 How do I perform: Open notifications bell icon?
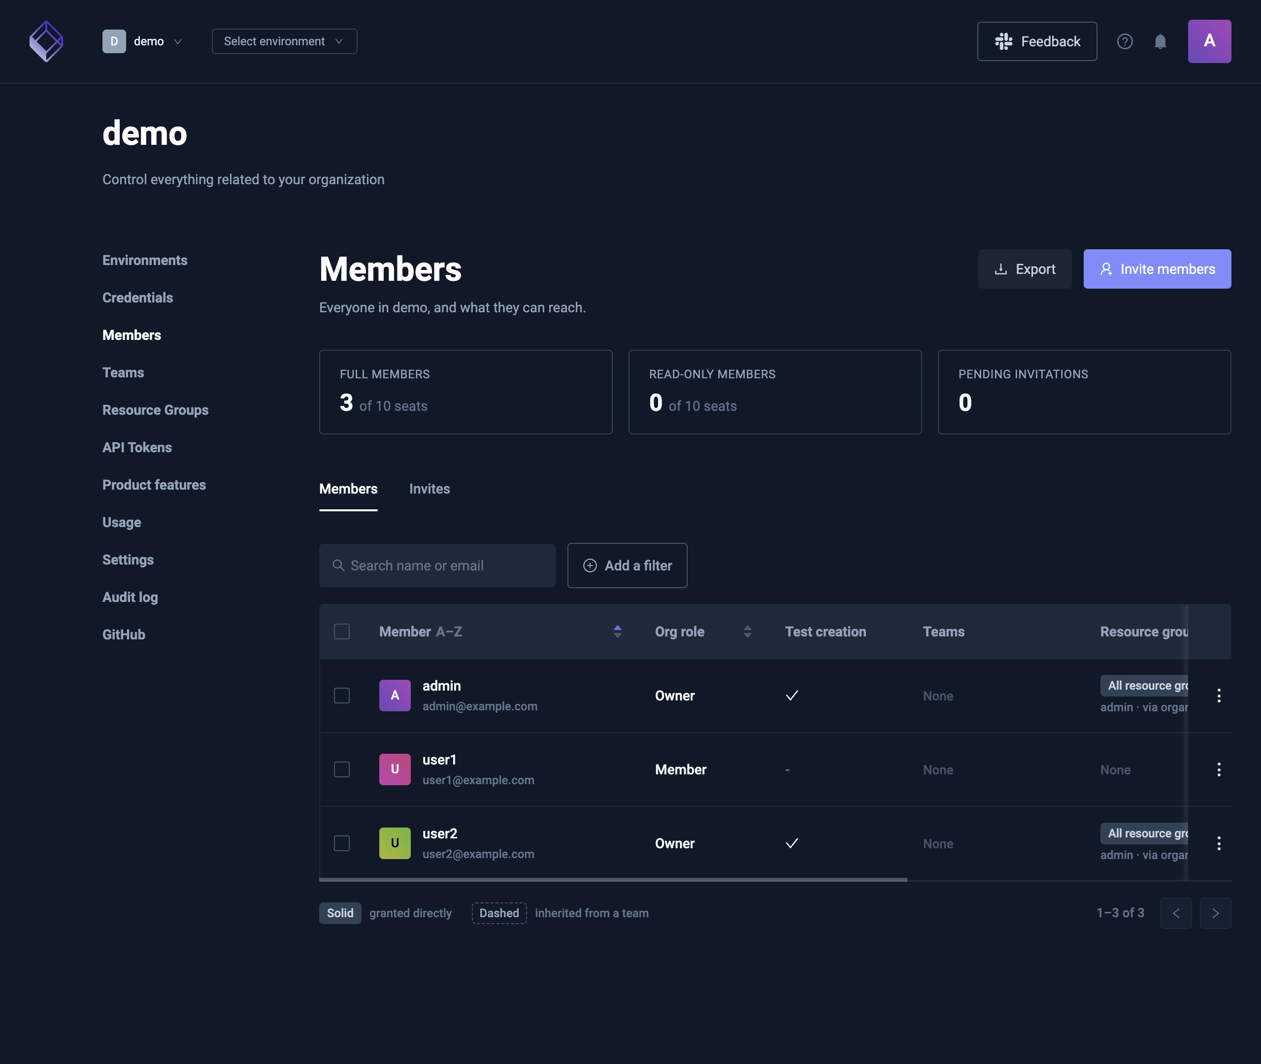point(1161,41)
